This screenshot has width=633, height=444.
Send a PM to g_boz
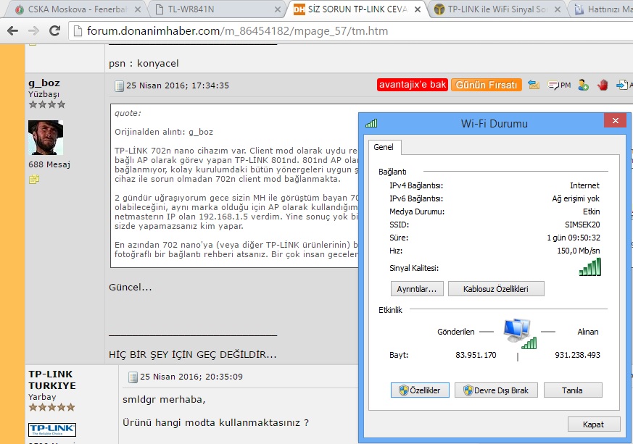560,85
